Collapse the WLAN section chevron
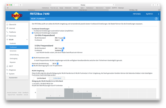166x108 pixels. [27, 40]
